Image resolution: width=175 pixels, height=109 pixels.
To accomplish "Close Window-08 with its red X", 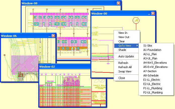I will coord(118,3).
